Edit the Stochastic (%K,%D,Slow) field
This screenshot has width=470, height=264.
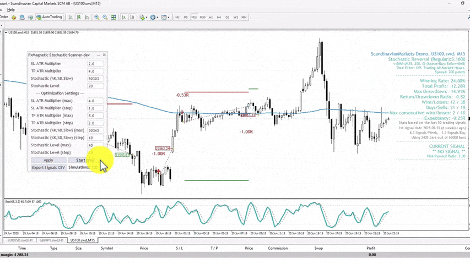[x=95, y=79]
